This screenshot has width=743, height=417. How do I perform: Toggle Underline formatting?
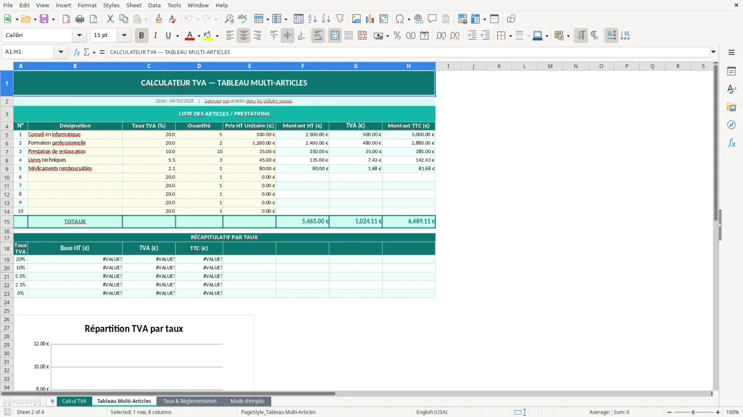168,36
